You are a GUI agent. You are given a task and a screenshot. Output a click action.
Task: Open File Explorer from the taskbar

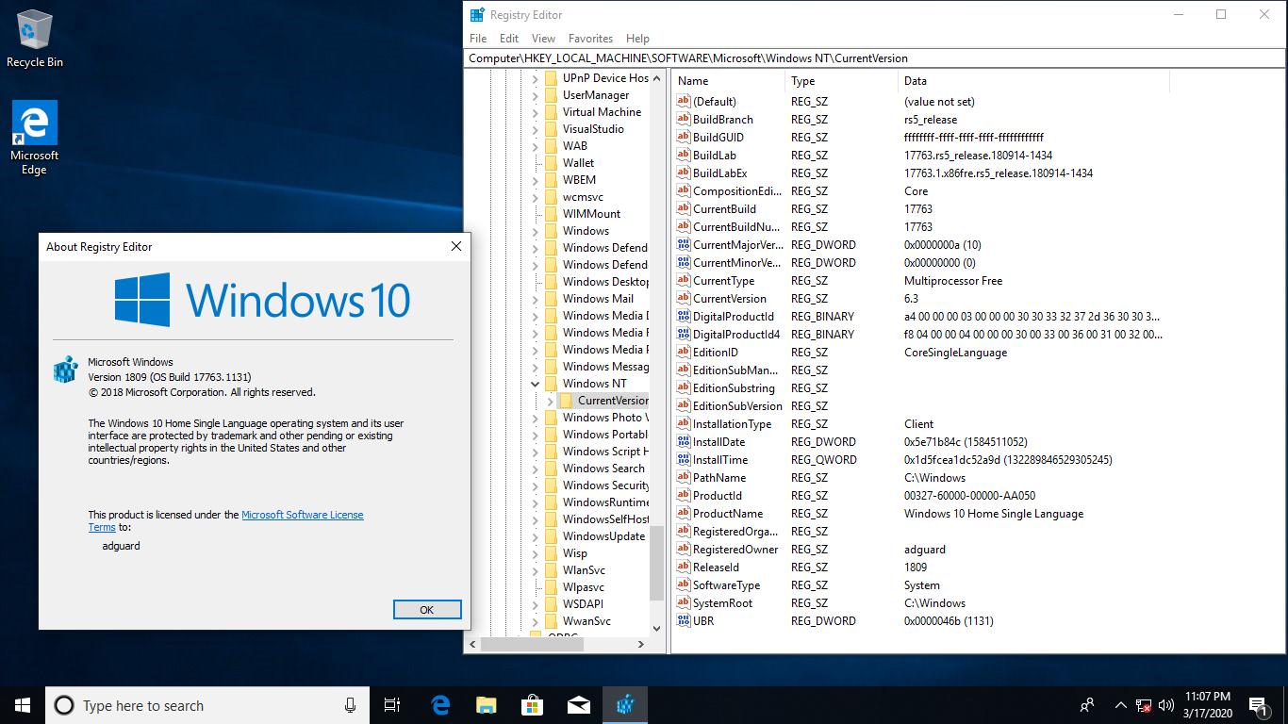487,705
